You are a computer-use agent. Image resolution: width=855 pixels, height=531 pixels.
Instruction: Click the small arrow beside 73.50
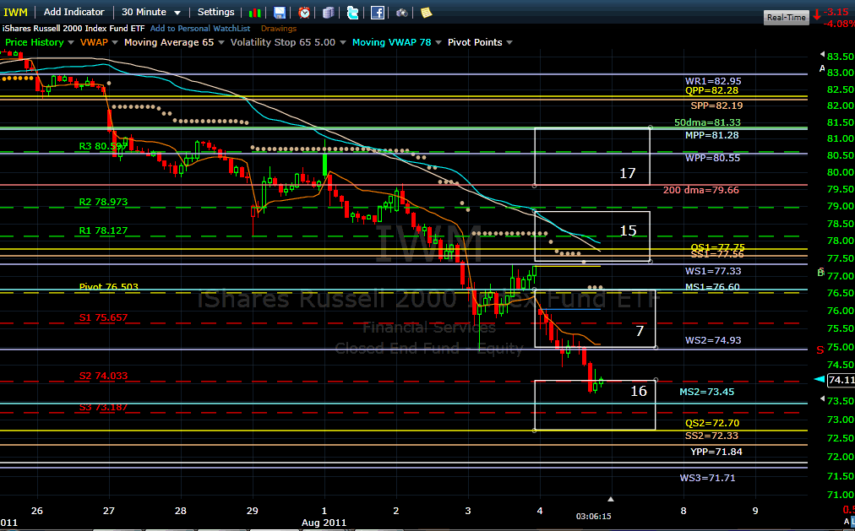click(822, 399)
